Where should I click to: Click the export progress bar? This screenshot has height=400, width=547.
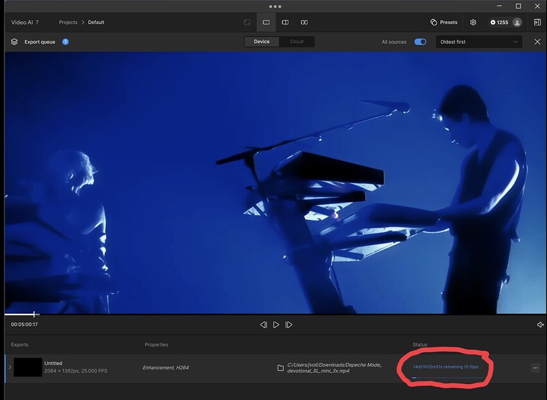point(448,377)
